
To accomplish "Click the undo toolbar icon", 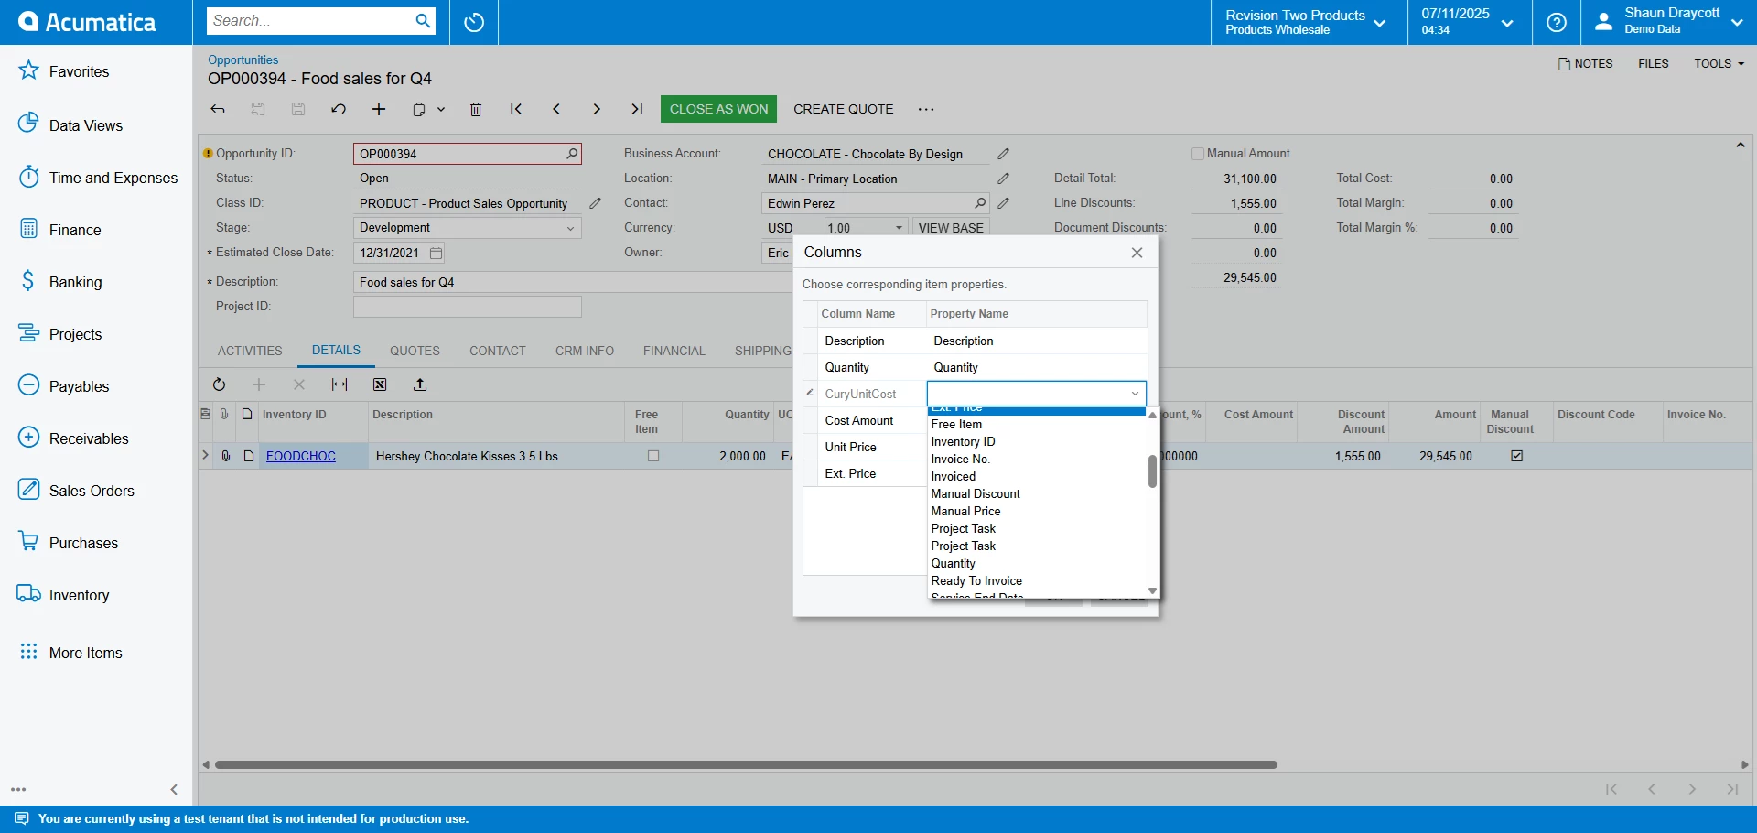I will click(339, 109).
